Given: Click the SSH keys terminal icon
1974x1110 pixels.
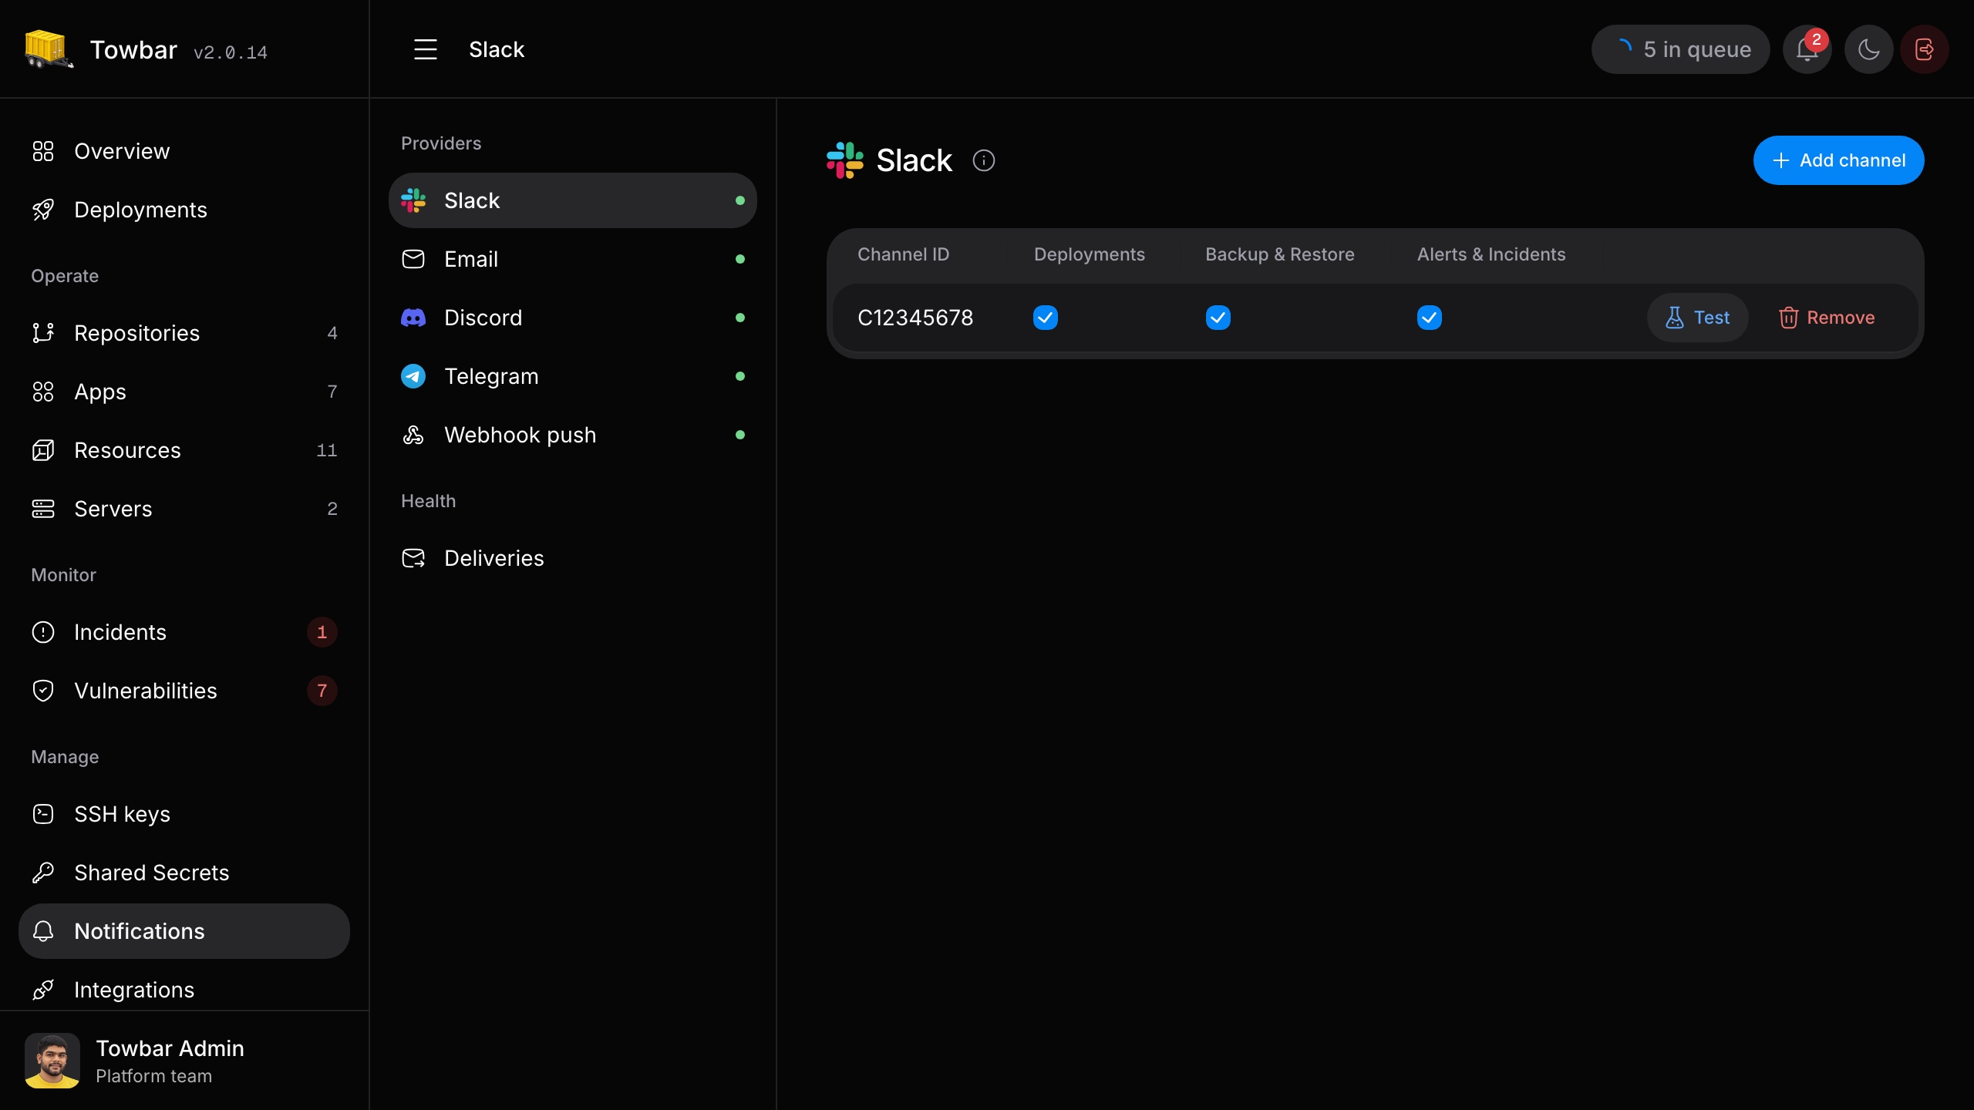Looking at the screenshot, I should pyautogui.click(x=43, y=814).
